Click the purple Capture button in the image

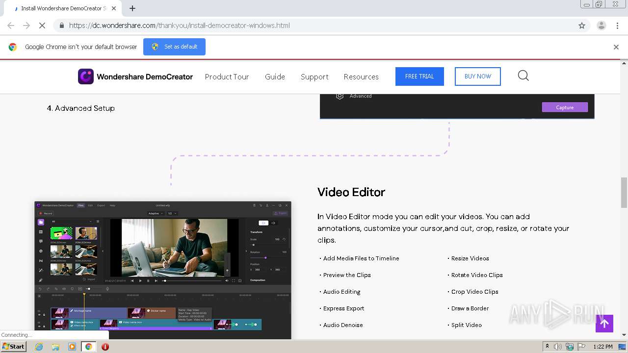565,107
